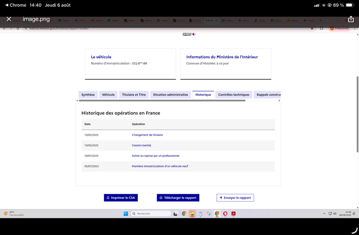Expand the system tray hidden icons chevron
This screenshot has height=235, width=359.
tap(324, 214)
